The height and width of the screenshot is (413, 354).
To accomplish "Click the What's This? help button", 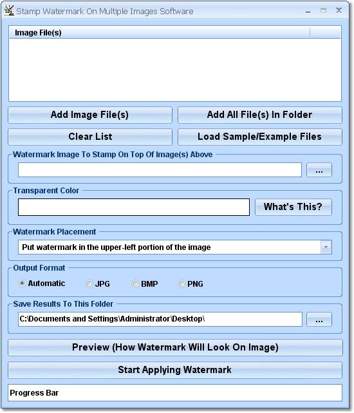I will tap(293, 207).
